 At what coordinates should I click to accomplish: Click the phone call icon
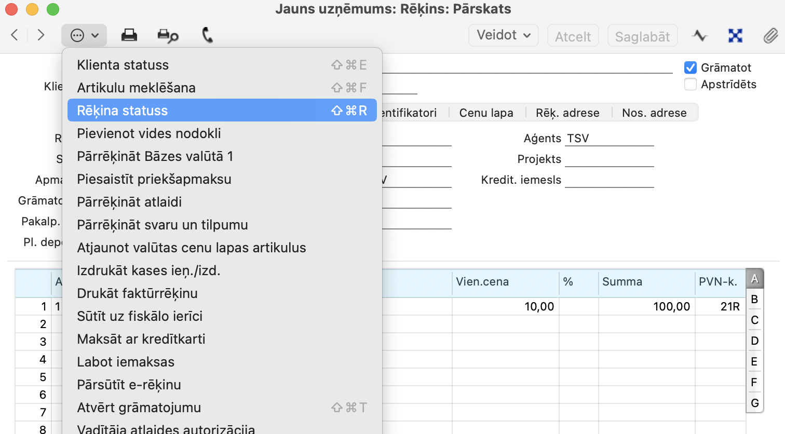[x=207, y=35]
